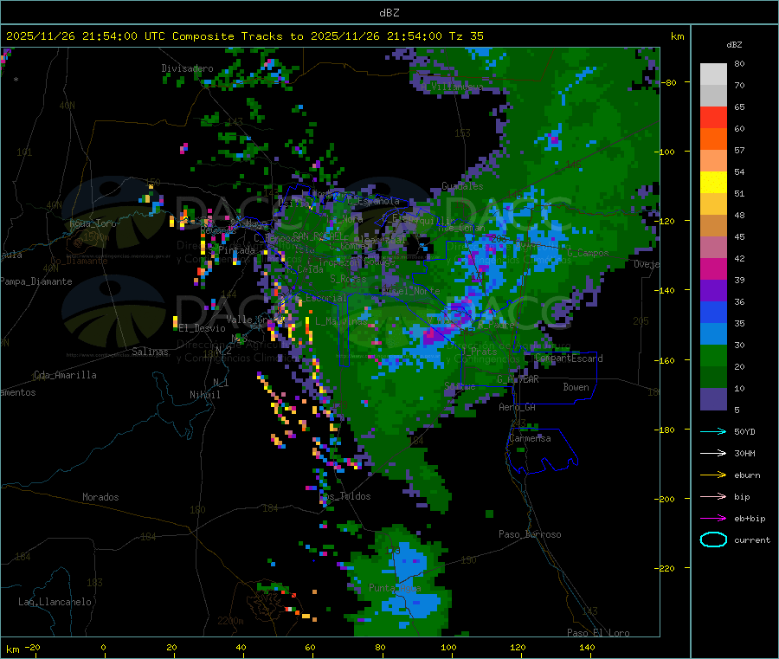
Task: Click the 'Guadales' map label
Action: [462, 186]
